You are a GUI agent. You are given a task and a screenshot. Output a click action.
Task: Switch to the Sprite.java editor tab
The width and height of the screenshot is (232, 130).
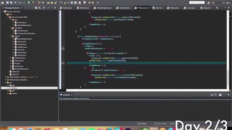pyautogui.click(x=83, y=8)
